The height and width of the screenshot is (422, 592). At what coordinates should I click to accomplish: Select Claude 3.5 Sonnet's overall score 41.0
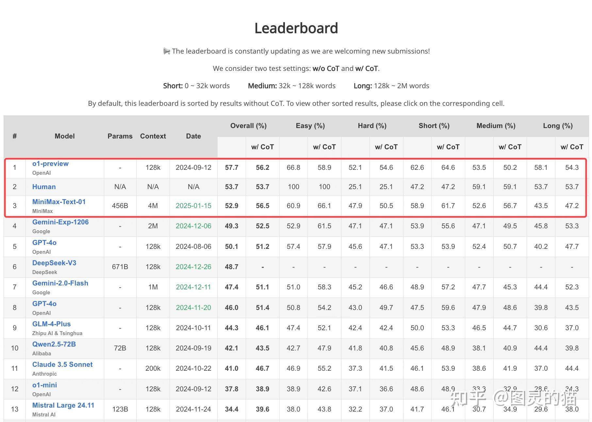coord(232,368)
